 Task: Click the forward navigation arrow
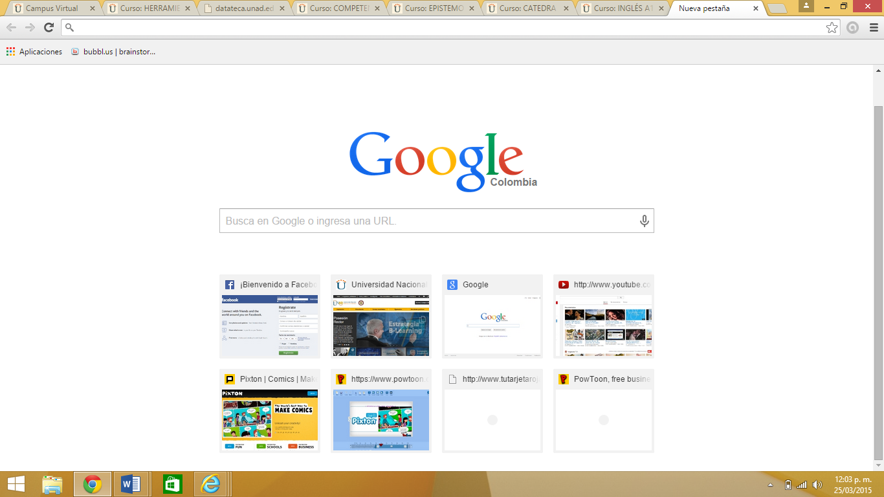point(30,27)
